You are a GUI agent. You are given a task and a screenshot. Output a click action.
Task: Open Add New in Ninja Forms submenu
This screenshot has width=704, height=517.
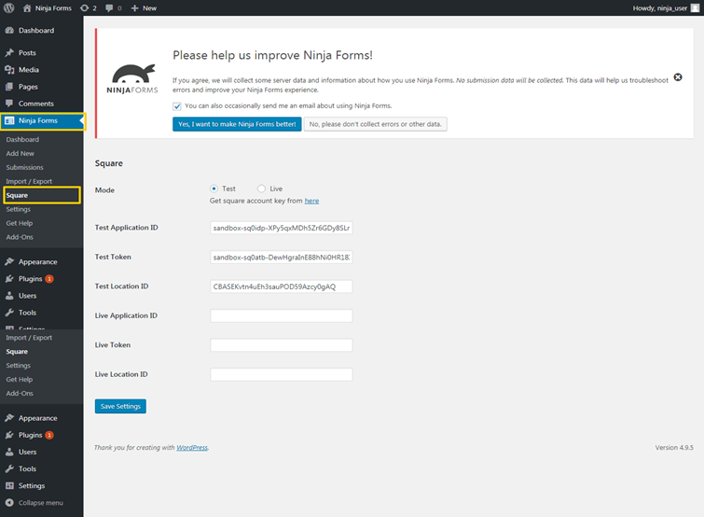coord(21,153)
